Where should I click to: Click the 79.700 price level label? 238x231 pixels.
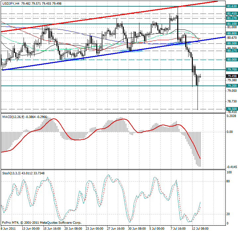(x=231, y=70)
